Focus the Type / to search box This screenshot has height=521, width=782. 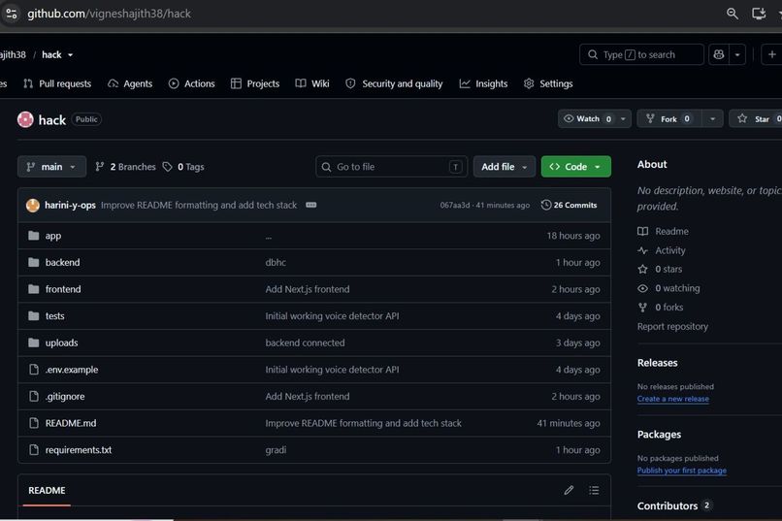point(641,54)
